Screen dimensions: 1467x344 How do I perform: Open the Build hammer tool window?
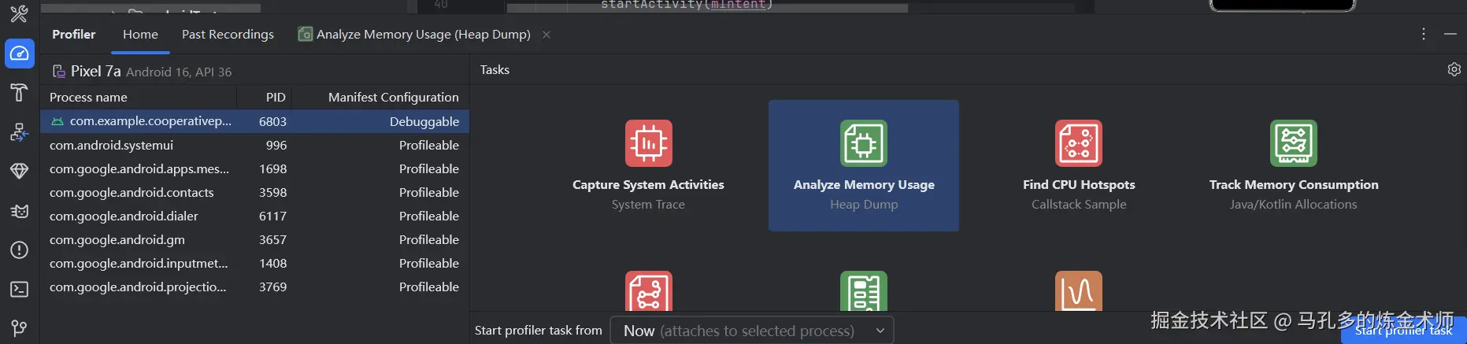pos(20,93)
